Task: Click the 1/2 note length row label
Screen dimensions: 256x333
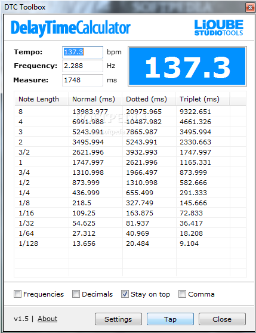Action: (x=24, y=183)
